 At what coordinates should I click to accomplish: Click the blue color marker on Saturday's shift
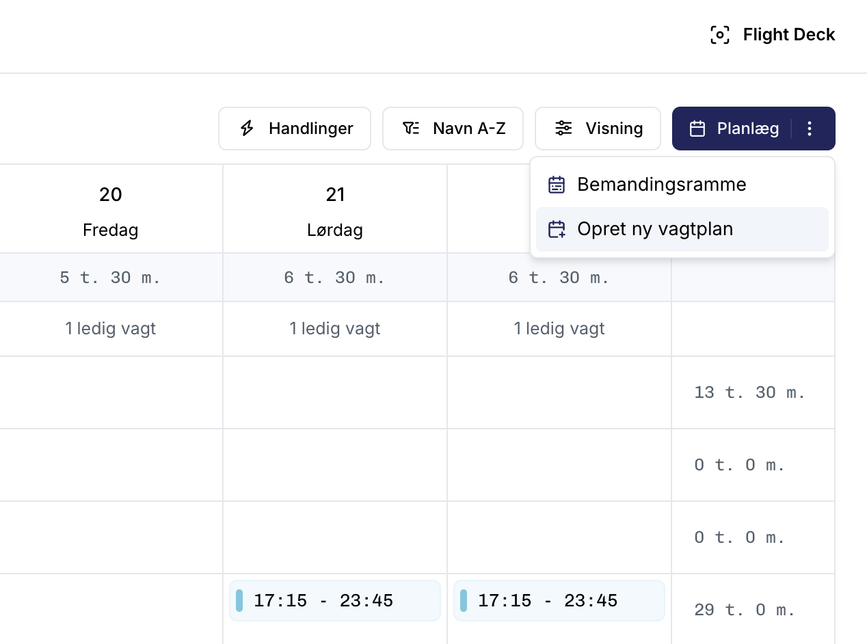tap(239, 600)
